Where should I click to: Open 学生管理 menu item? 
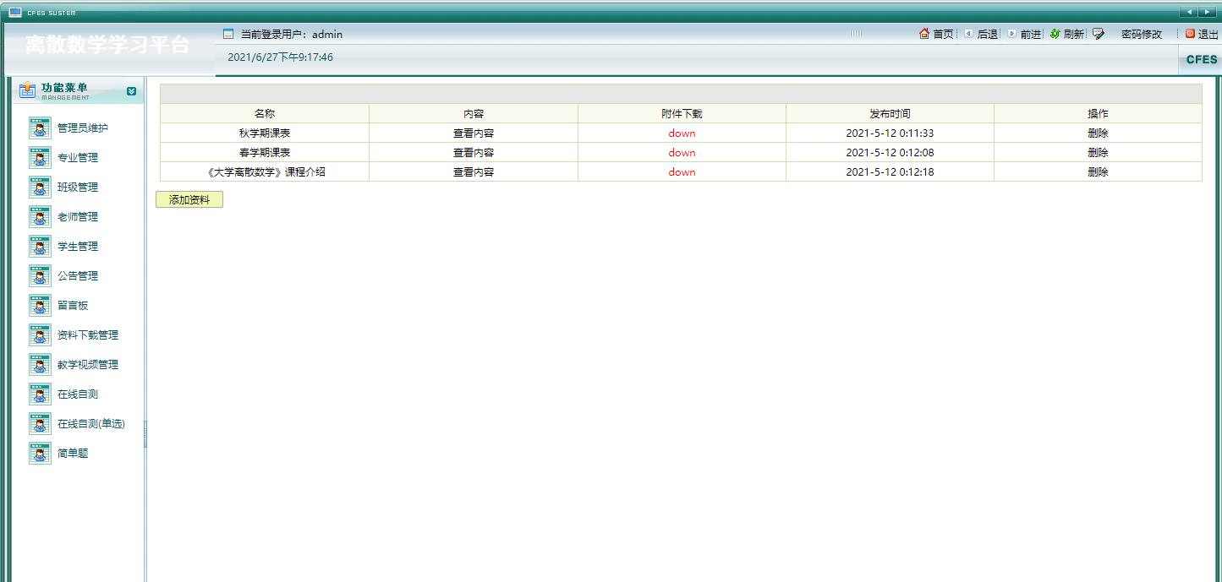[78, 247]
